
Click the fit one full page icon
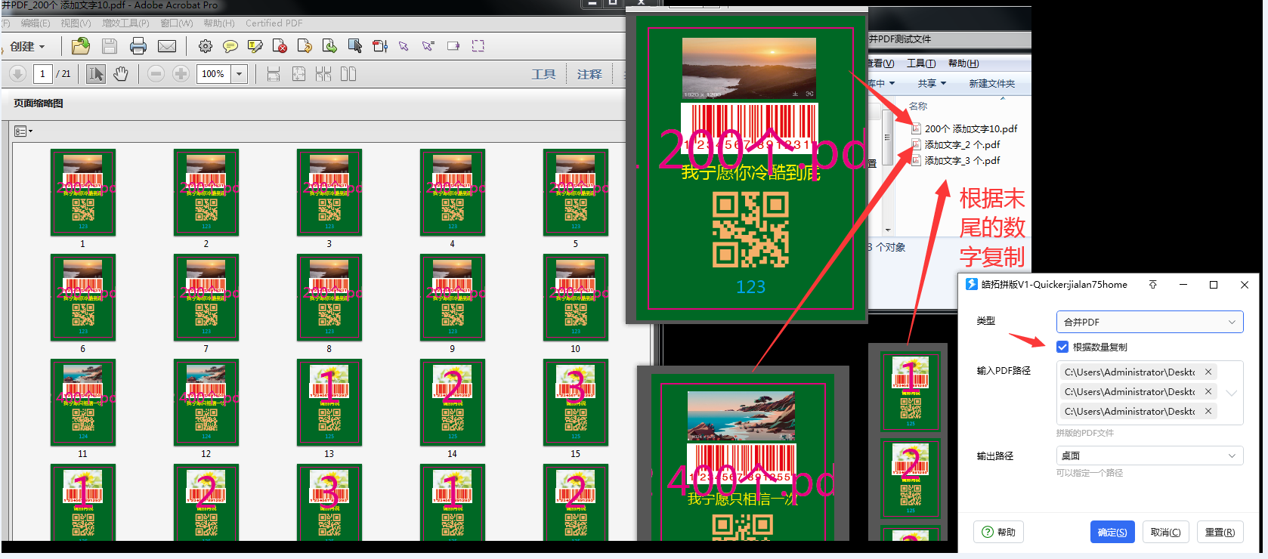click(x=298, y=73)
